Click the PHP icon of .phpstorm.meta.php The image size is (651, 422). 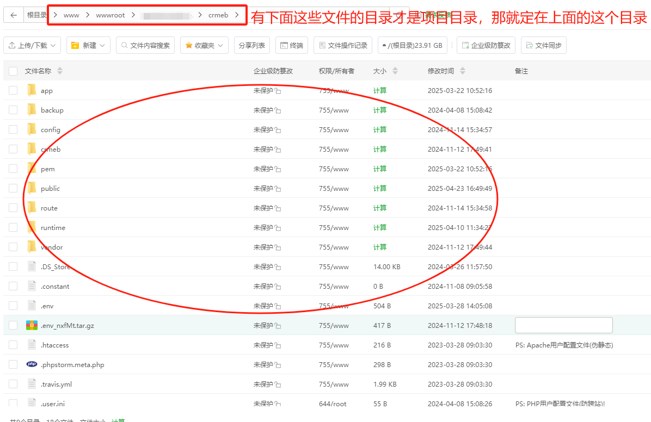(x=32, y=364)
